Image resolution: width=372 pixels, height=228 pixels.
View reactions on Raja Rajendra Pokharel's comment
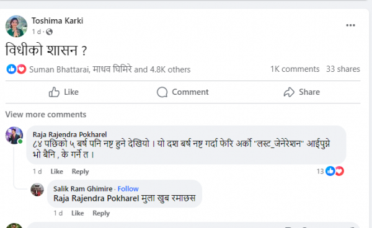330,171
